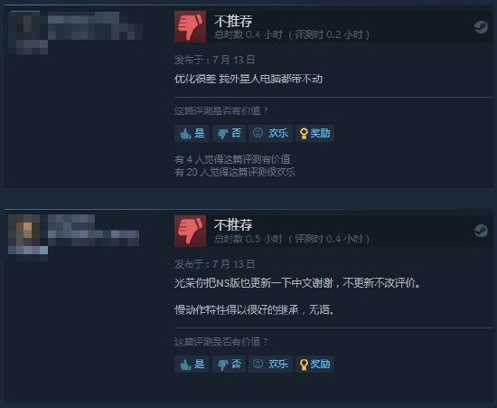Click the red thumbs-down icon on first review
The width and height of the screenshot is (497, 408).
190,26
